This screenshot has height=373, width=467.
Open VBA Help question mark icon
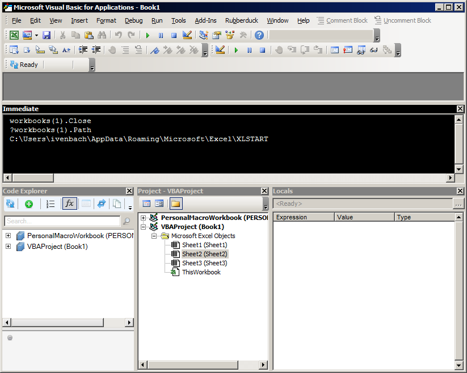[x=259, y=35]
